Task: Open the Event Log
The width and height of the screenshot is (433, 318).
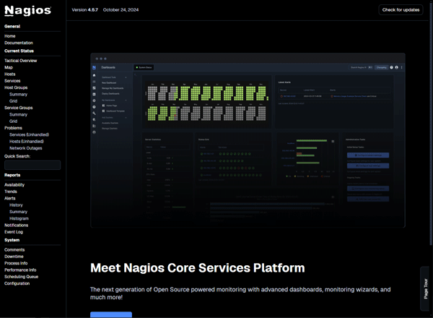Action: click(14, 232)
